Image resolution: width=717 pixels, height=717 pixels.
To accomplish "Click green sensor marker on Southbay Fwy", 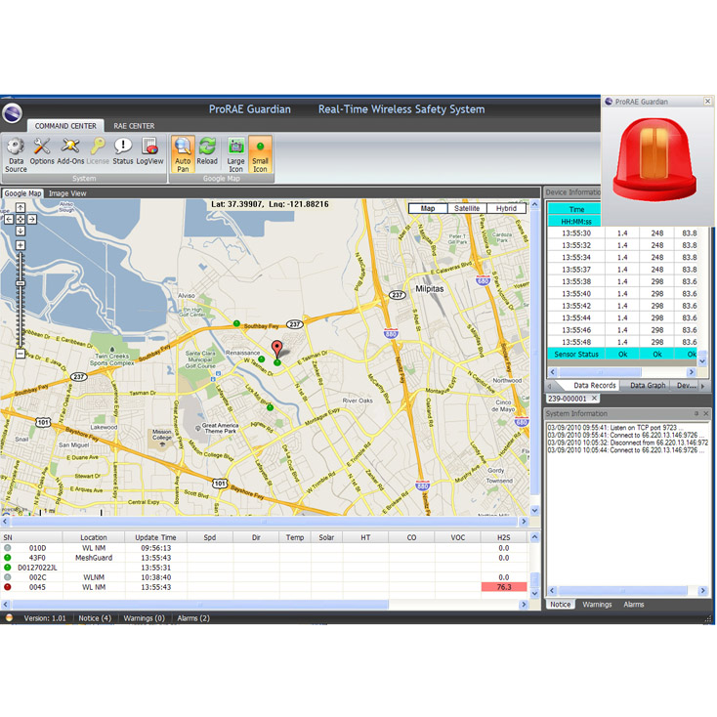I will point(236,323).
